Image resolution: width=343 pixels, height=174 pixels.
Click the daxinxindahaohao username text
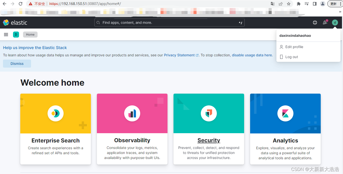[295, 36]
